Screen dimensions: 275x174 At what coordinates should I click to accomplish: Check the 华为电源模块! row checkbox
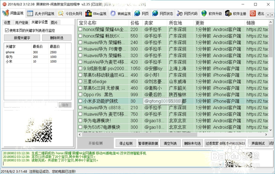pos(80,120)
